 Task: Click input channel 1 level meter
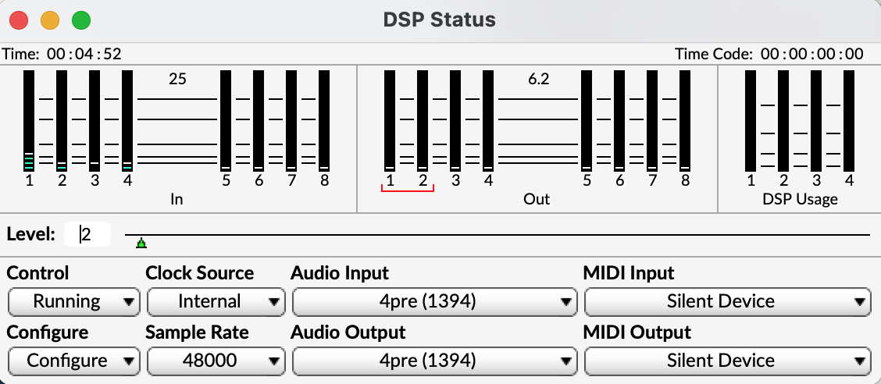[29, 120]
